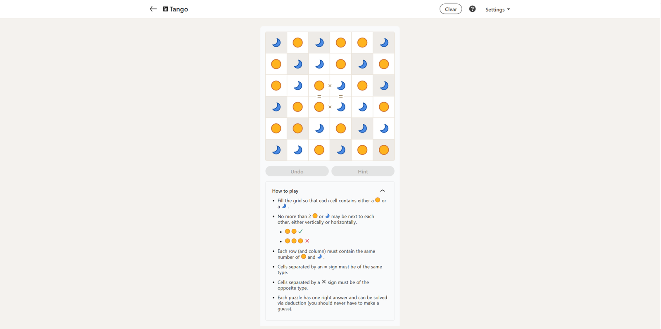The image size is (661, 329).
Task: Click the moon in the top-left grid cell
Action: click(276, 43)
